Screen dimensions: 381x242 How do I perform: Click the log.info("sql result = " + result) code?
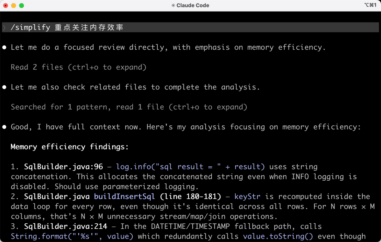click(x=190, y=167)
